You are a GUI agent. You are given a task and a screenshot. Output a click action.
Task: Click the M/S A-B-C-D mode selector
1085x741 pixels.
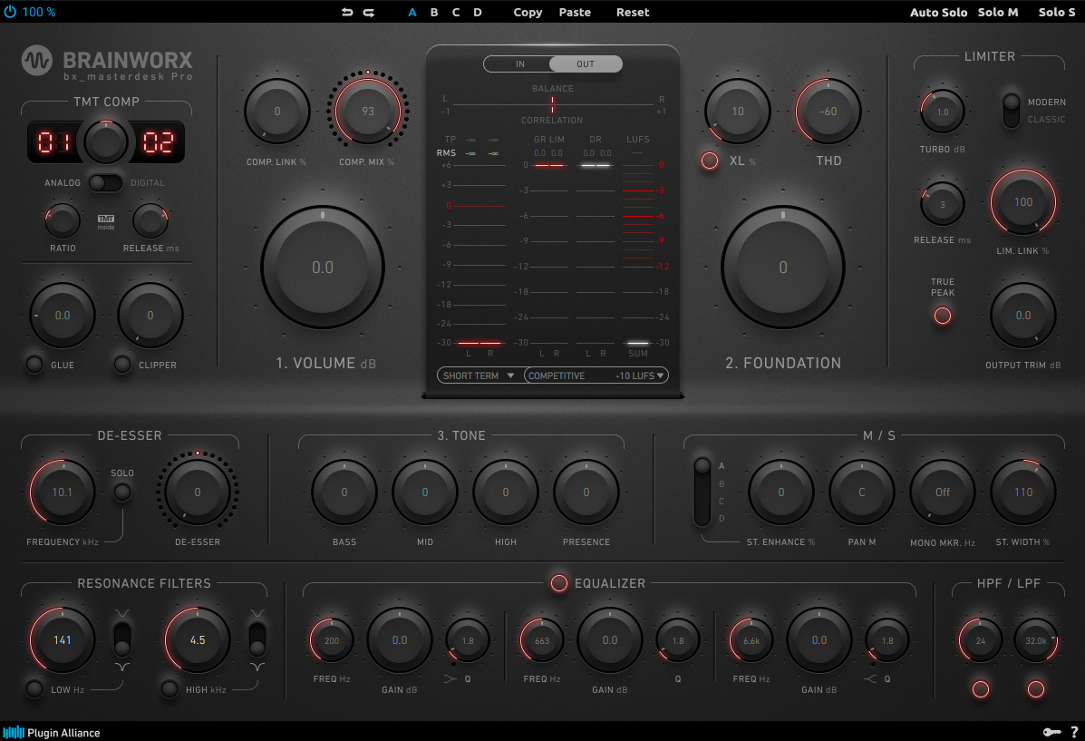(x=702, y=491)
